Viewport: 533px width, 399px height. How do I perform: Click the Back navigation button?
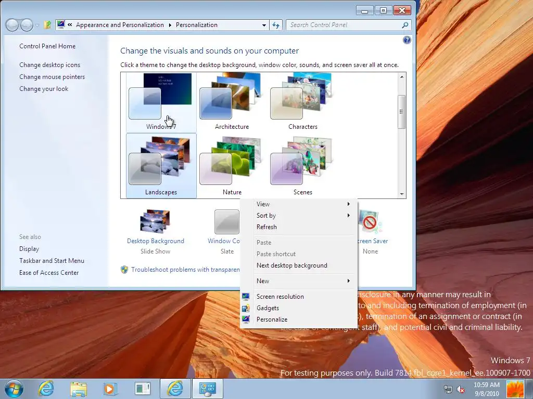[12, 25]
